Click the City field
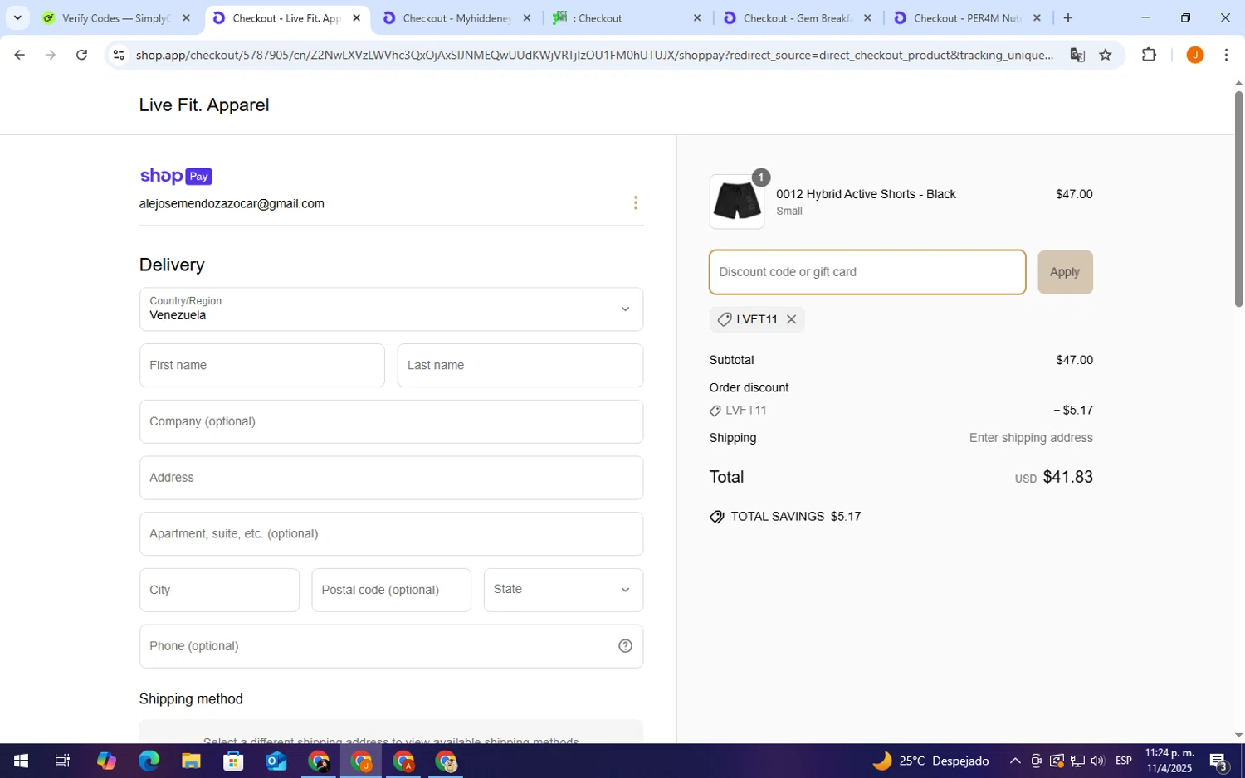The image size is (1245, 778). click(x=219, y=590)
